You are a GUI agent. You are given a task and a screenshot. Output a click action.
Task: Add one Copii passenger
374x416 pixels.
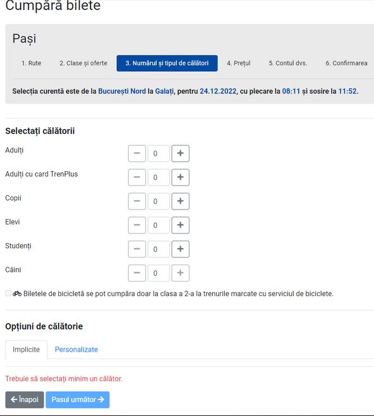pos(180,201)
